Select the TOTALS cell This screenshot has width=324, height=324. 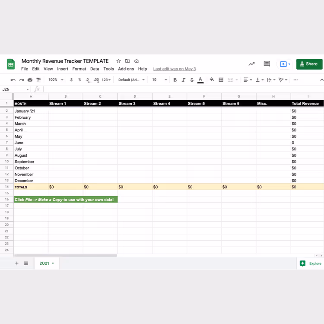click(x=31, y=187)
